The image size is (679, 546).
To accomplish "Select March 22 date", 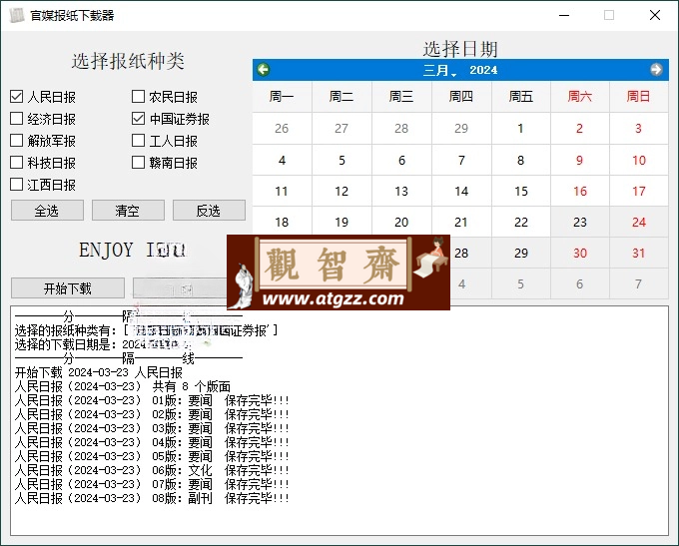I will point(521,222).
